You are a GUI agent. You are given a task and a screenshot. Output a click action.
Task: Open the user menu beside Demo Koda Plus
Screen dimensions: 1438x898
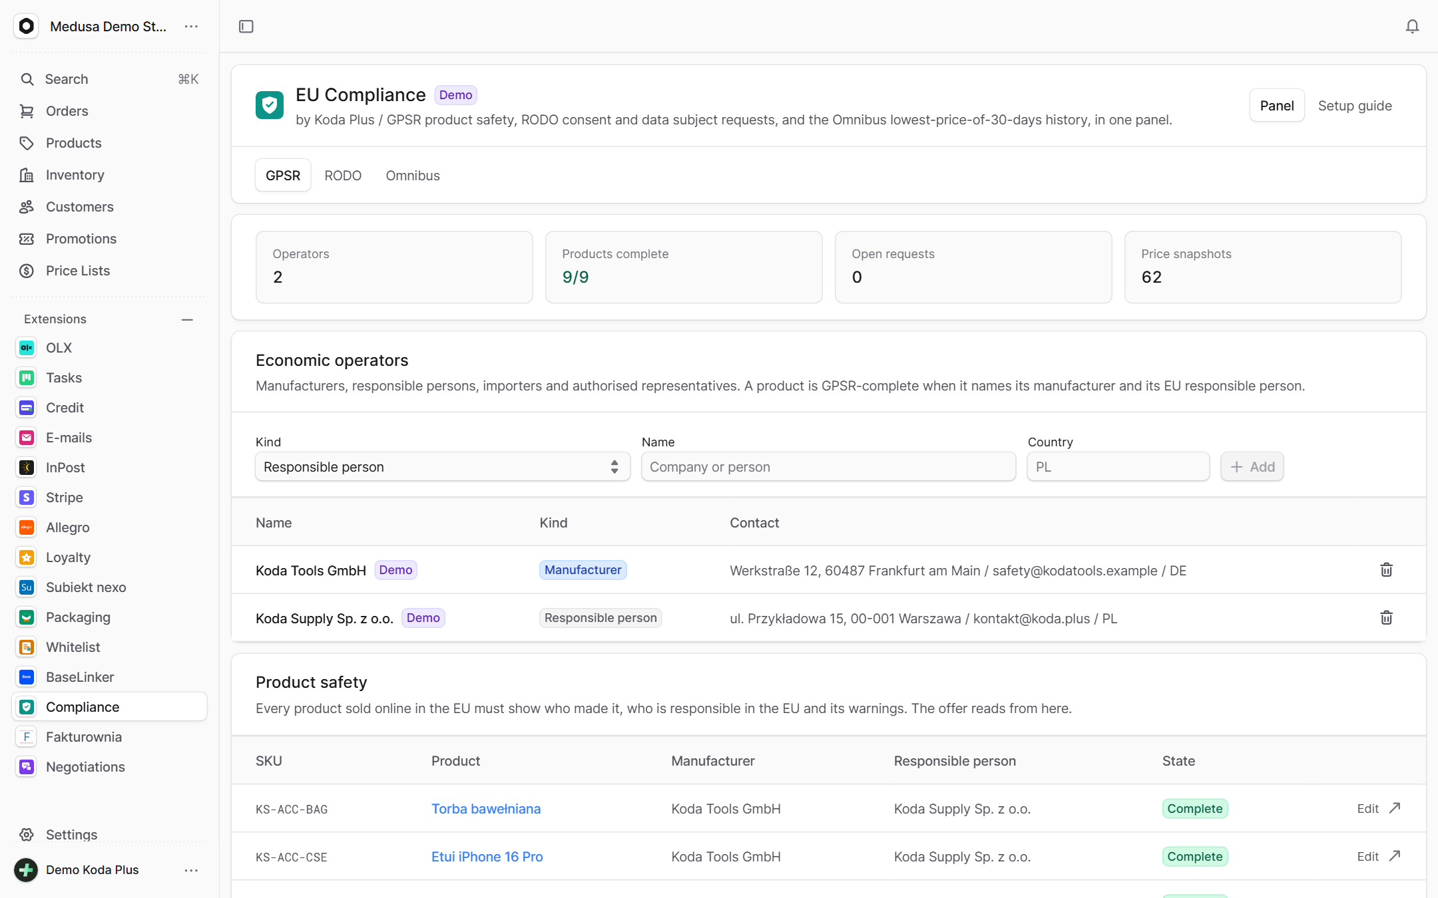point(191,870)
